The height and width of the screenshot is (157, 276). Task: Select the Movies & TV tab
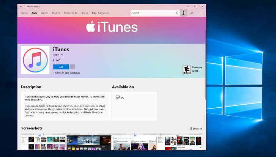coord(71,13)
